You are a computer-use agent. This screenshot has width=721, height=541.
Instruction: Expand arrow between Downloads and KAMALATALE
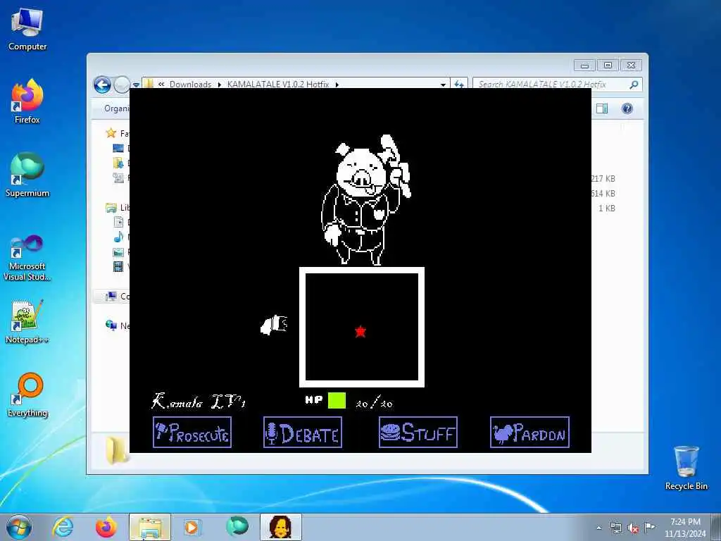tap(220, 85)
